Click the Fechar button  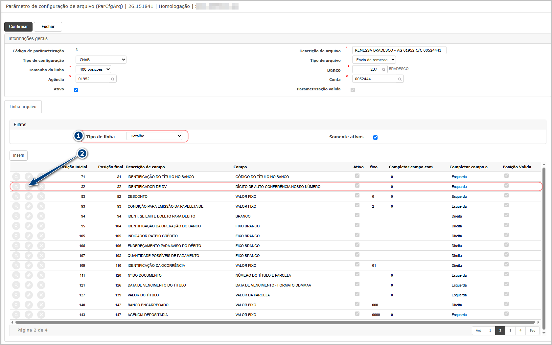[x=48, y=27]
